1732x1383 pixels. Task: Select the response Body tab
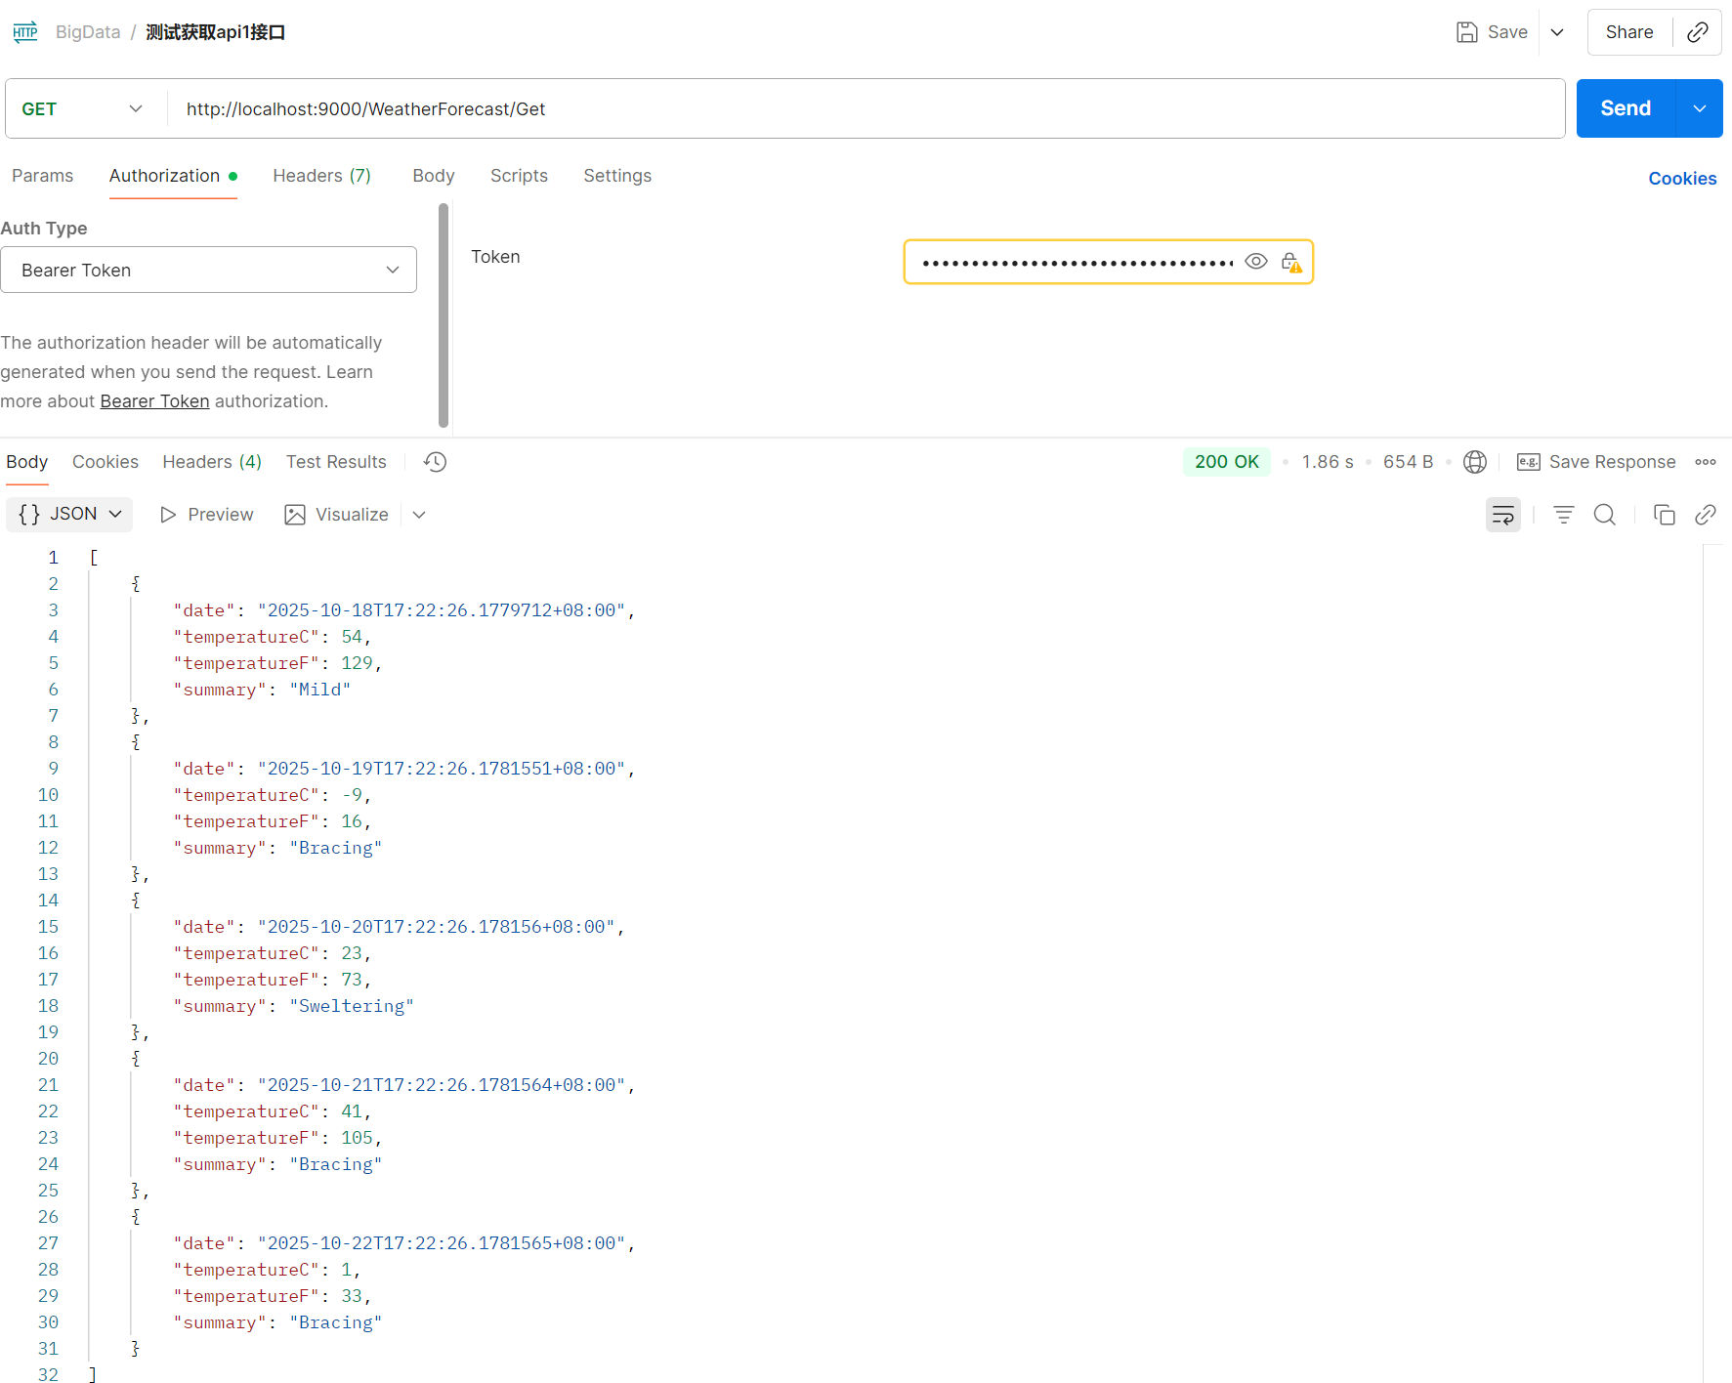[27, 462]
